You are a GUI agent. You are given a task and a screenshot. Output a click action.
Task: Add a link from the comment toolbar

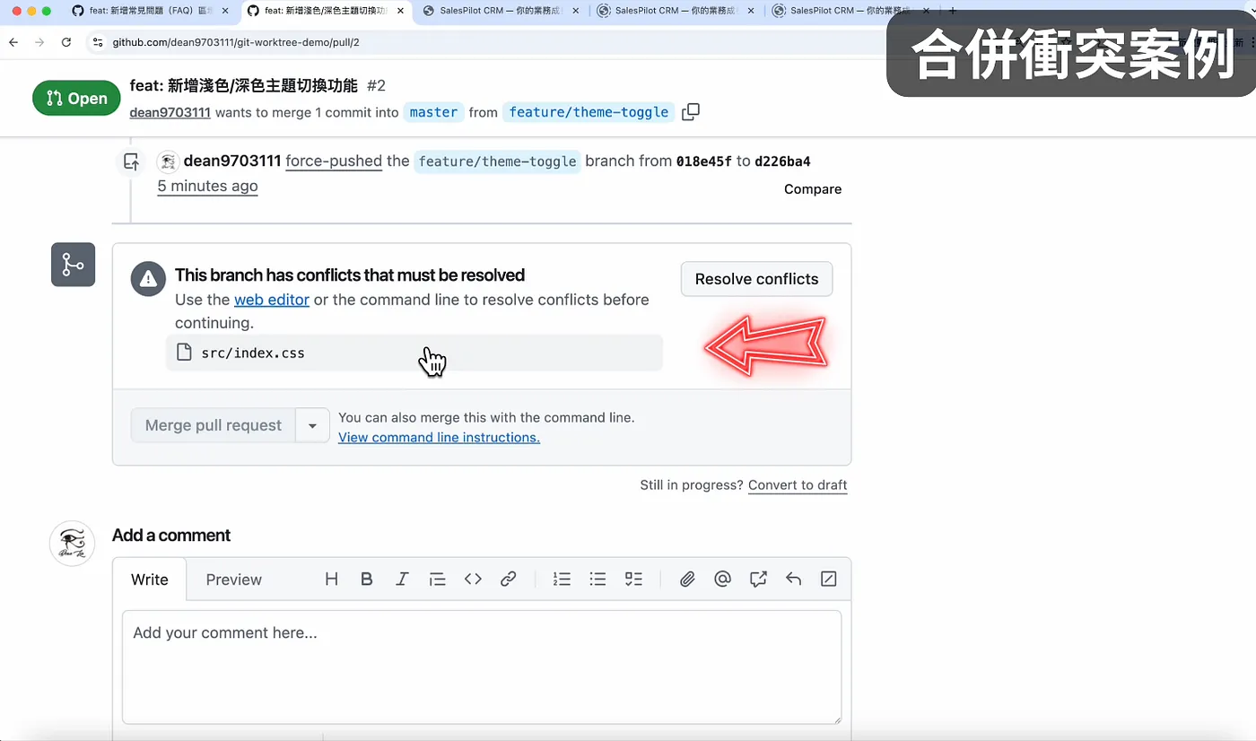[508, 580]
